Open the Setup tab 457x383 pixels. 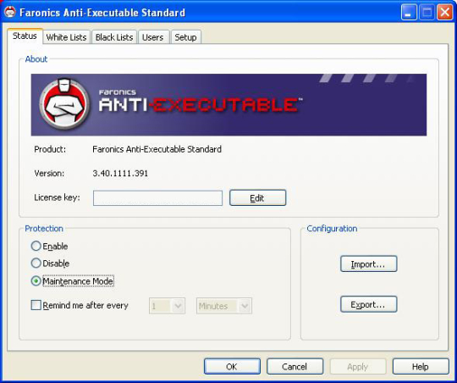pos(185,37)
